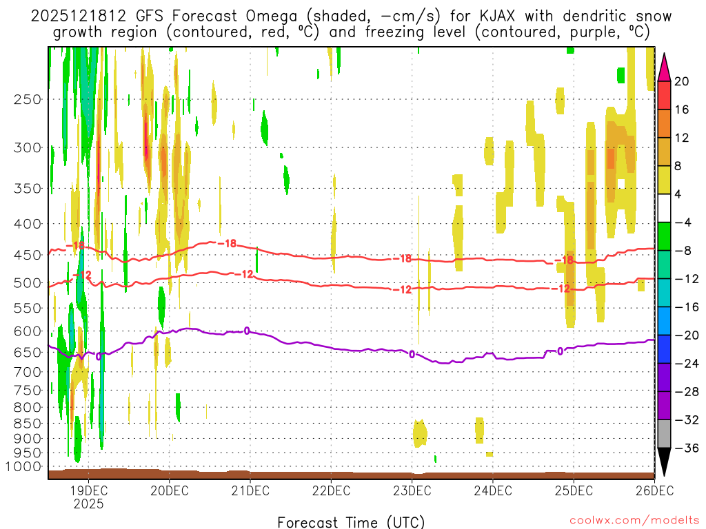Screen dimensions: 706x529
Task: Click the 950 pressure level label
Action: 28,453
